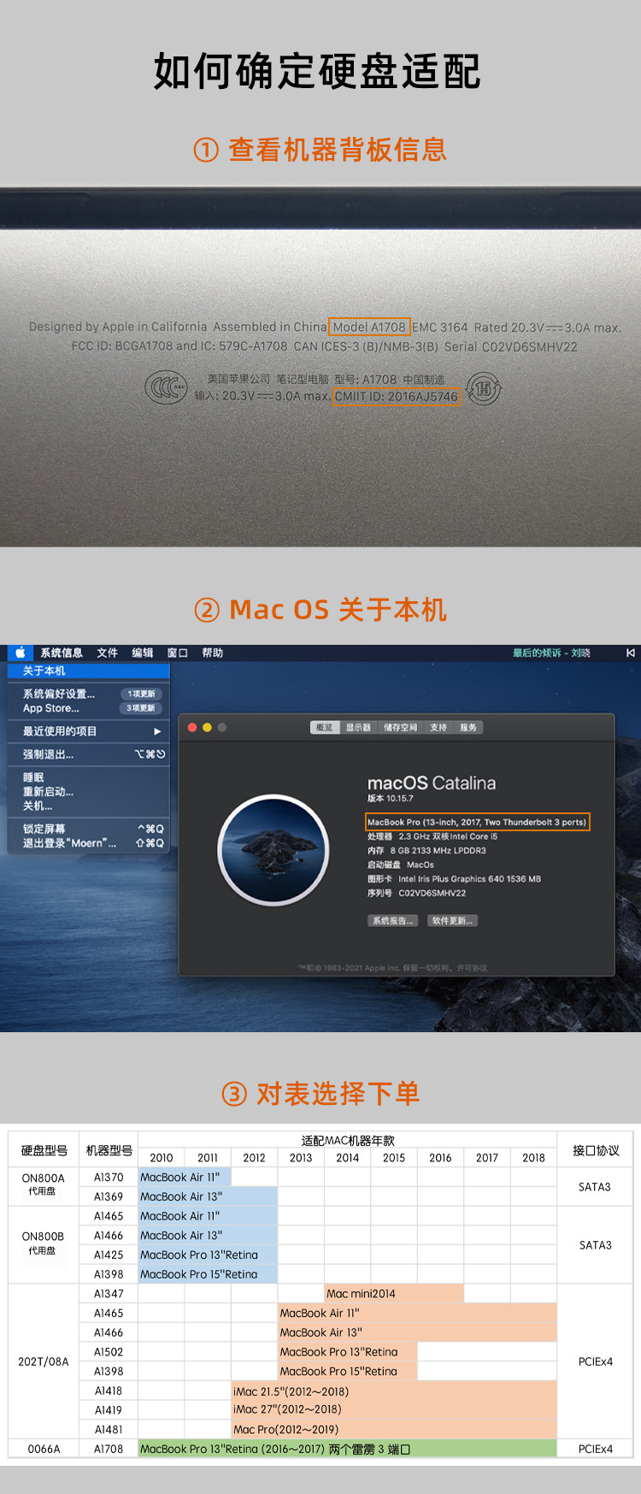Click the 启动磁盘 MacOs line

point(401,865)
